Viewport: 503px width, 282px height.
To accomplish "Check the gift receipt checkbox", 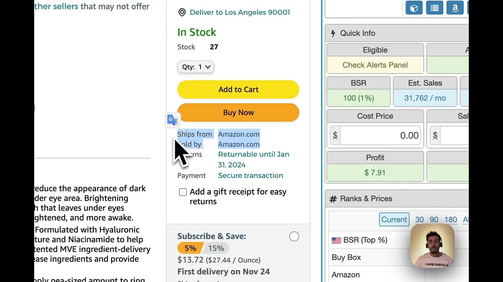I will [183, 192].
